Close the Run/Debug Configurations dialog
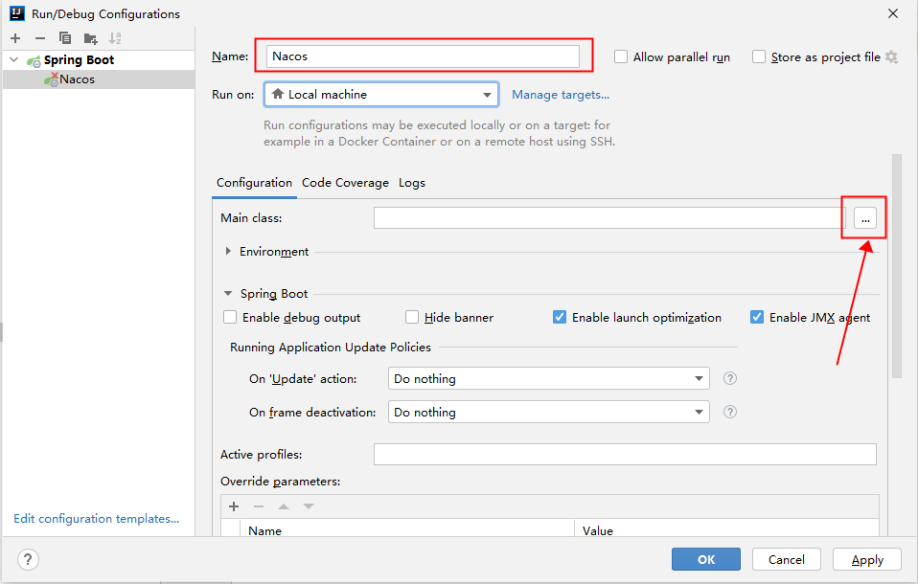 [x=893, y=13]
